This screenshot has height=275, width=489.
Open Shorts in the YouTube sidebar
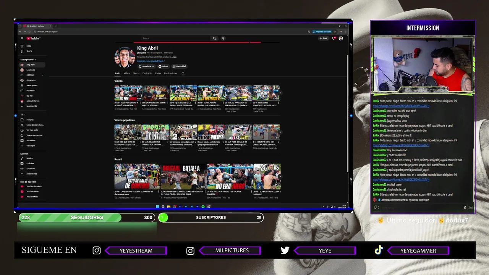pyautogui.click(x=33, y=51)
